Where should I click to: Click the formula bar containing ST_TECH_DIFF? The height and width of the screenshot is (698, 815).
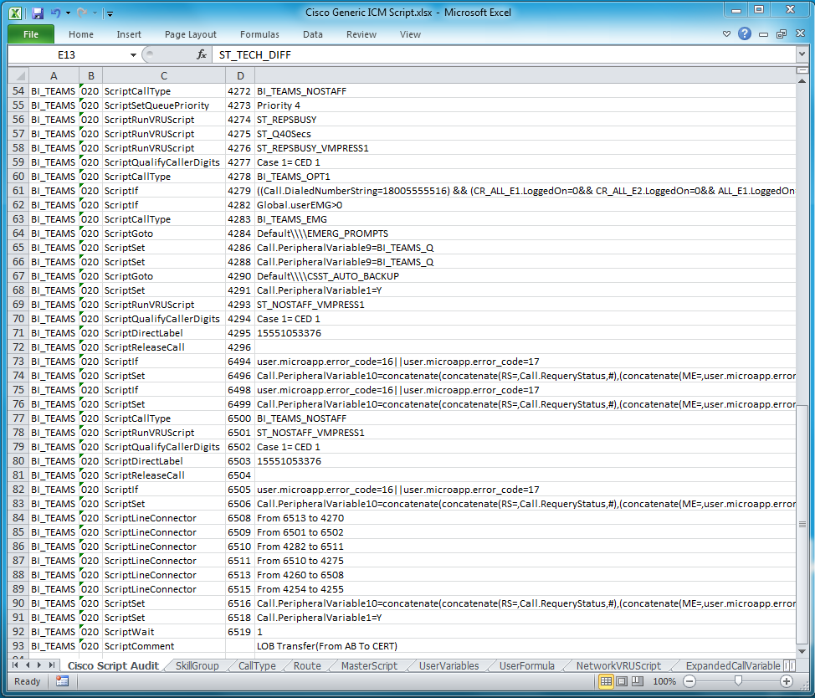(x=503, y=54)
